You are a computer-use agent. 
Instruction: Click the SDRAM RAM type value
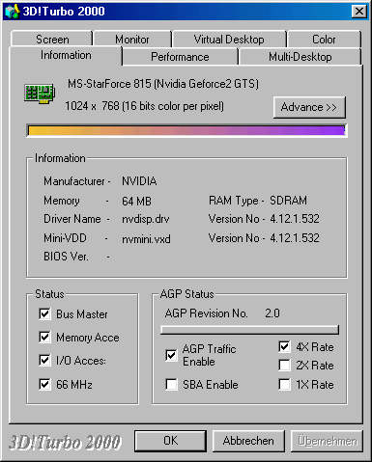click(288, 201)
